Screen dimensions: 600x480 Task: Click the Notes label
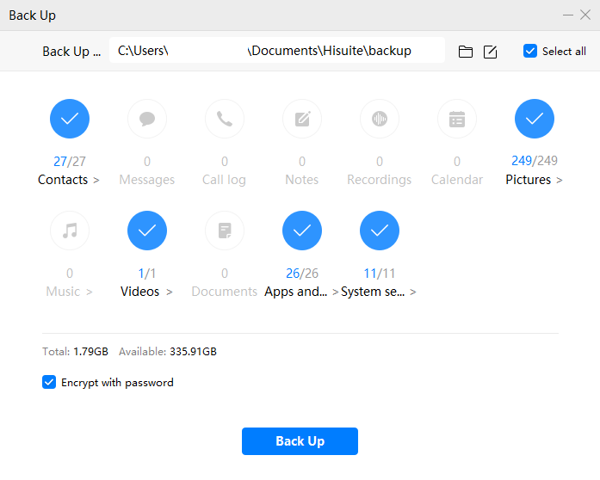point(302,180)
